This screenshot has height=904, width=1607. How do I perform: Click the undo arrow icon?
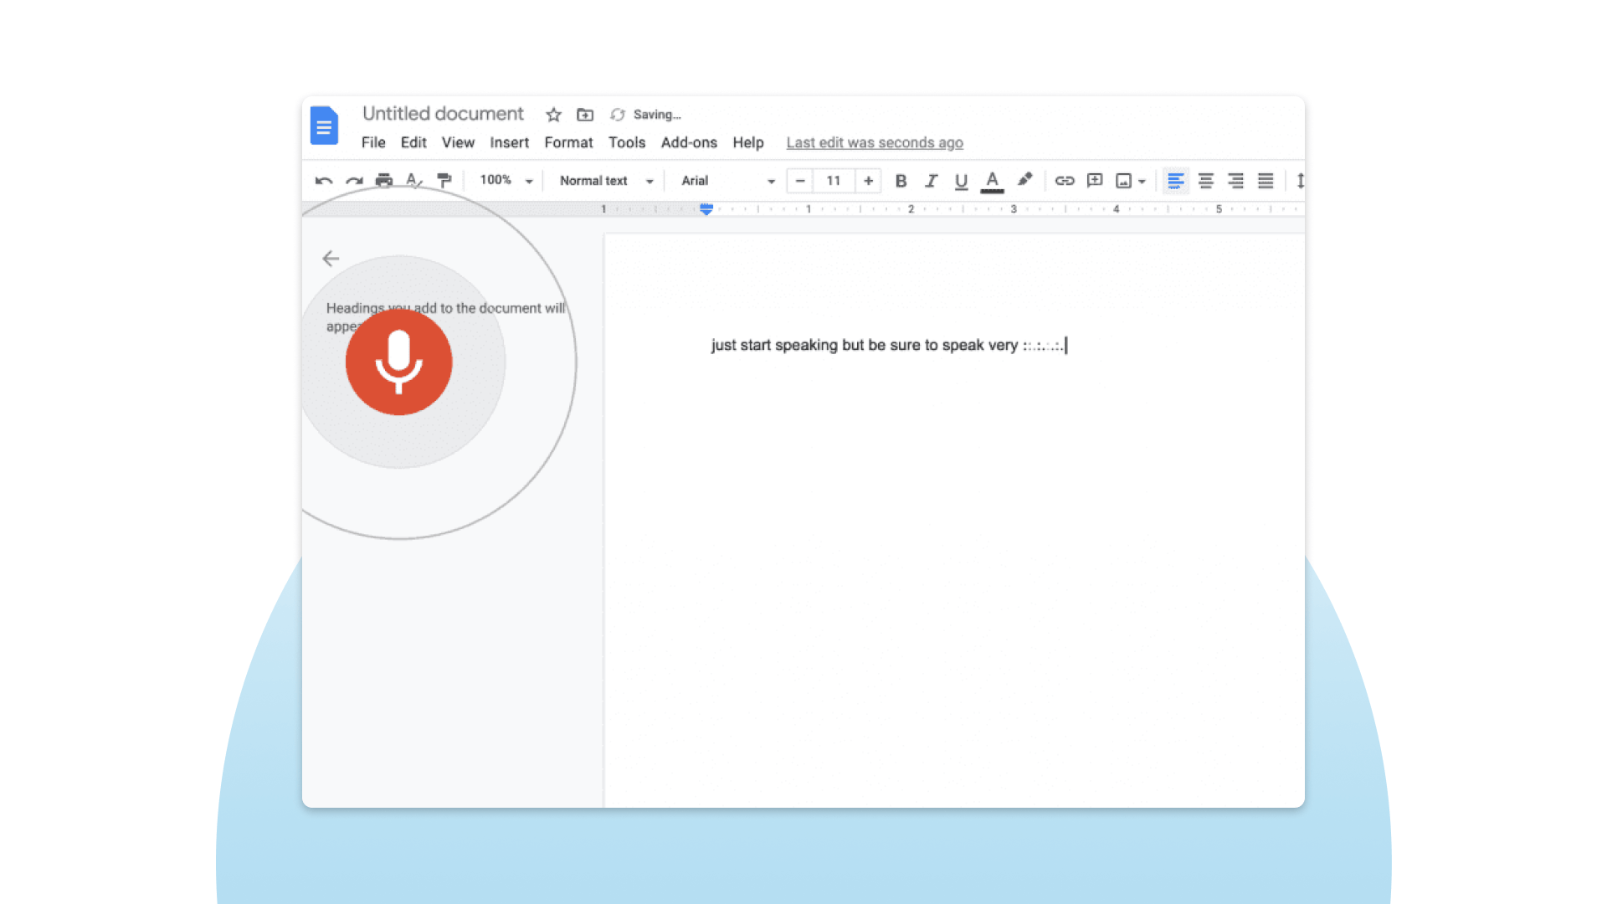324,181
